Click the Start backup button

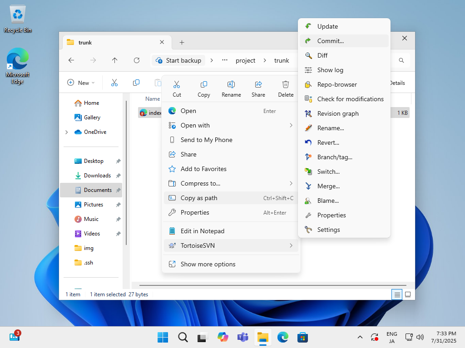pyautogui.click(x=178, y=60)
